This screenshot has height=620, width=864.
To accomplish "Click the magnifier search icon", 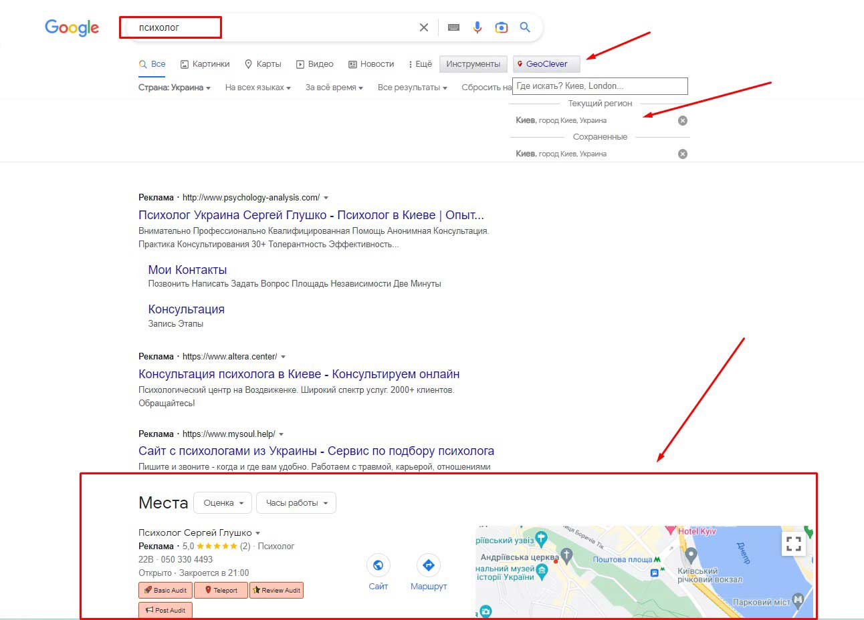I will tap(525, 27).
